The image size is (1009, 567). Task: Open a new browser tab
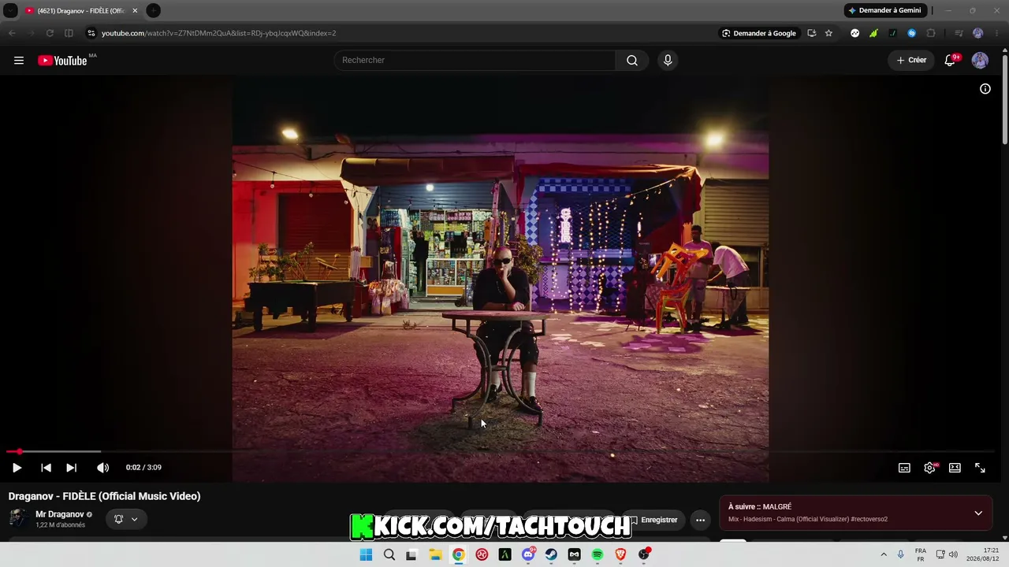(x=153, y=10)
